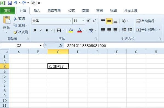The width and height of the screenshot is (164, 108).
Task: Click the increase font size icon
Action: point(88,21)
